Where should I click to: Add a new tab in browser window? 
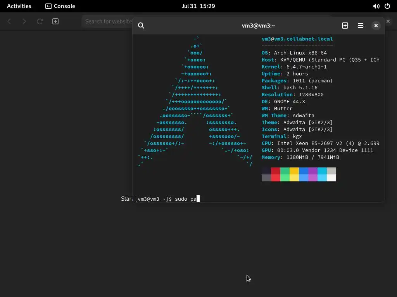click(x=55, y=22)
